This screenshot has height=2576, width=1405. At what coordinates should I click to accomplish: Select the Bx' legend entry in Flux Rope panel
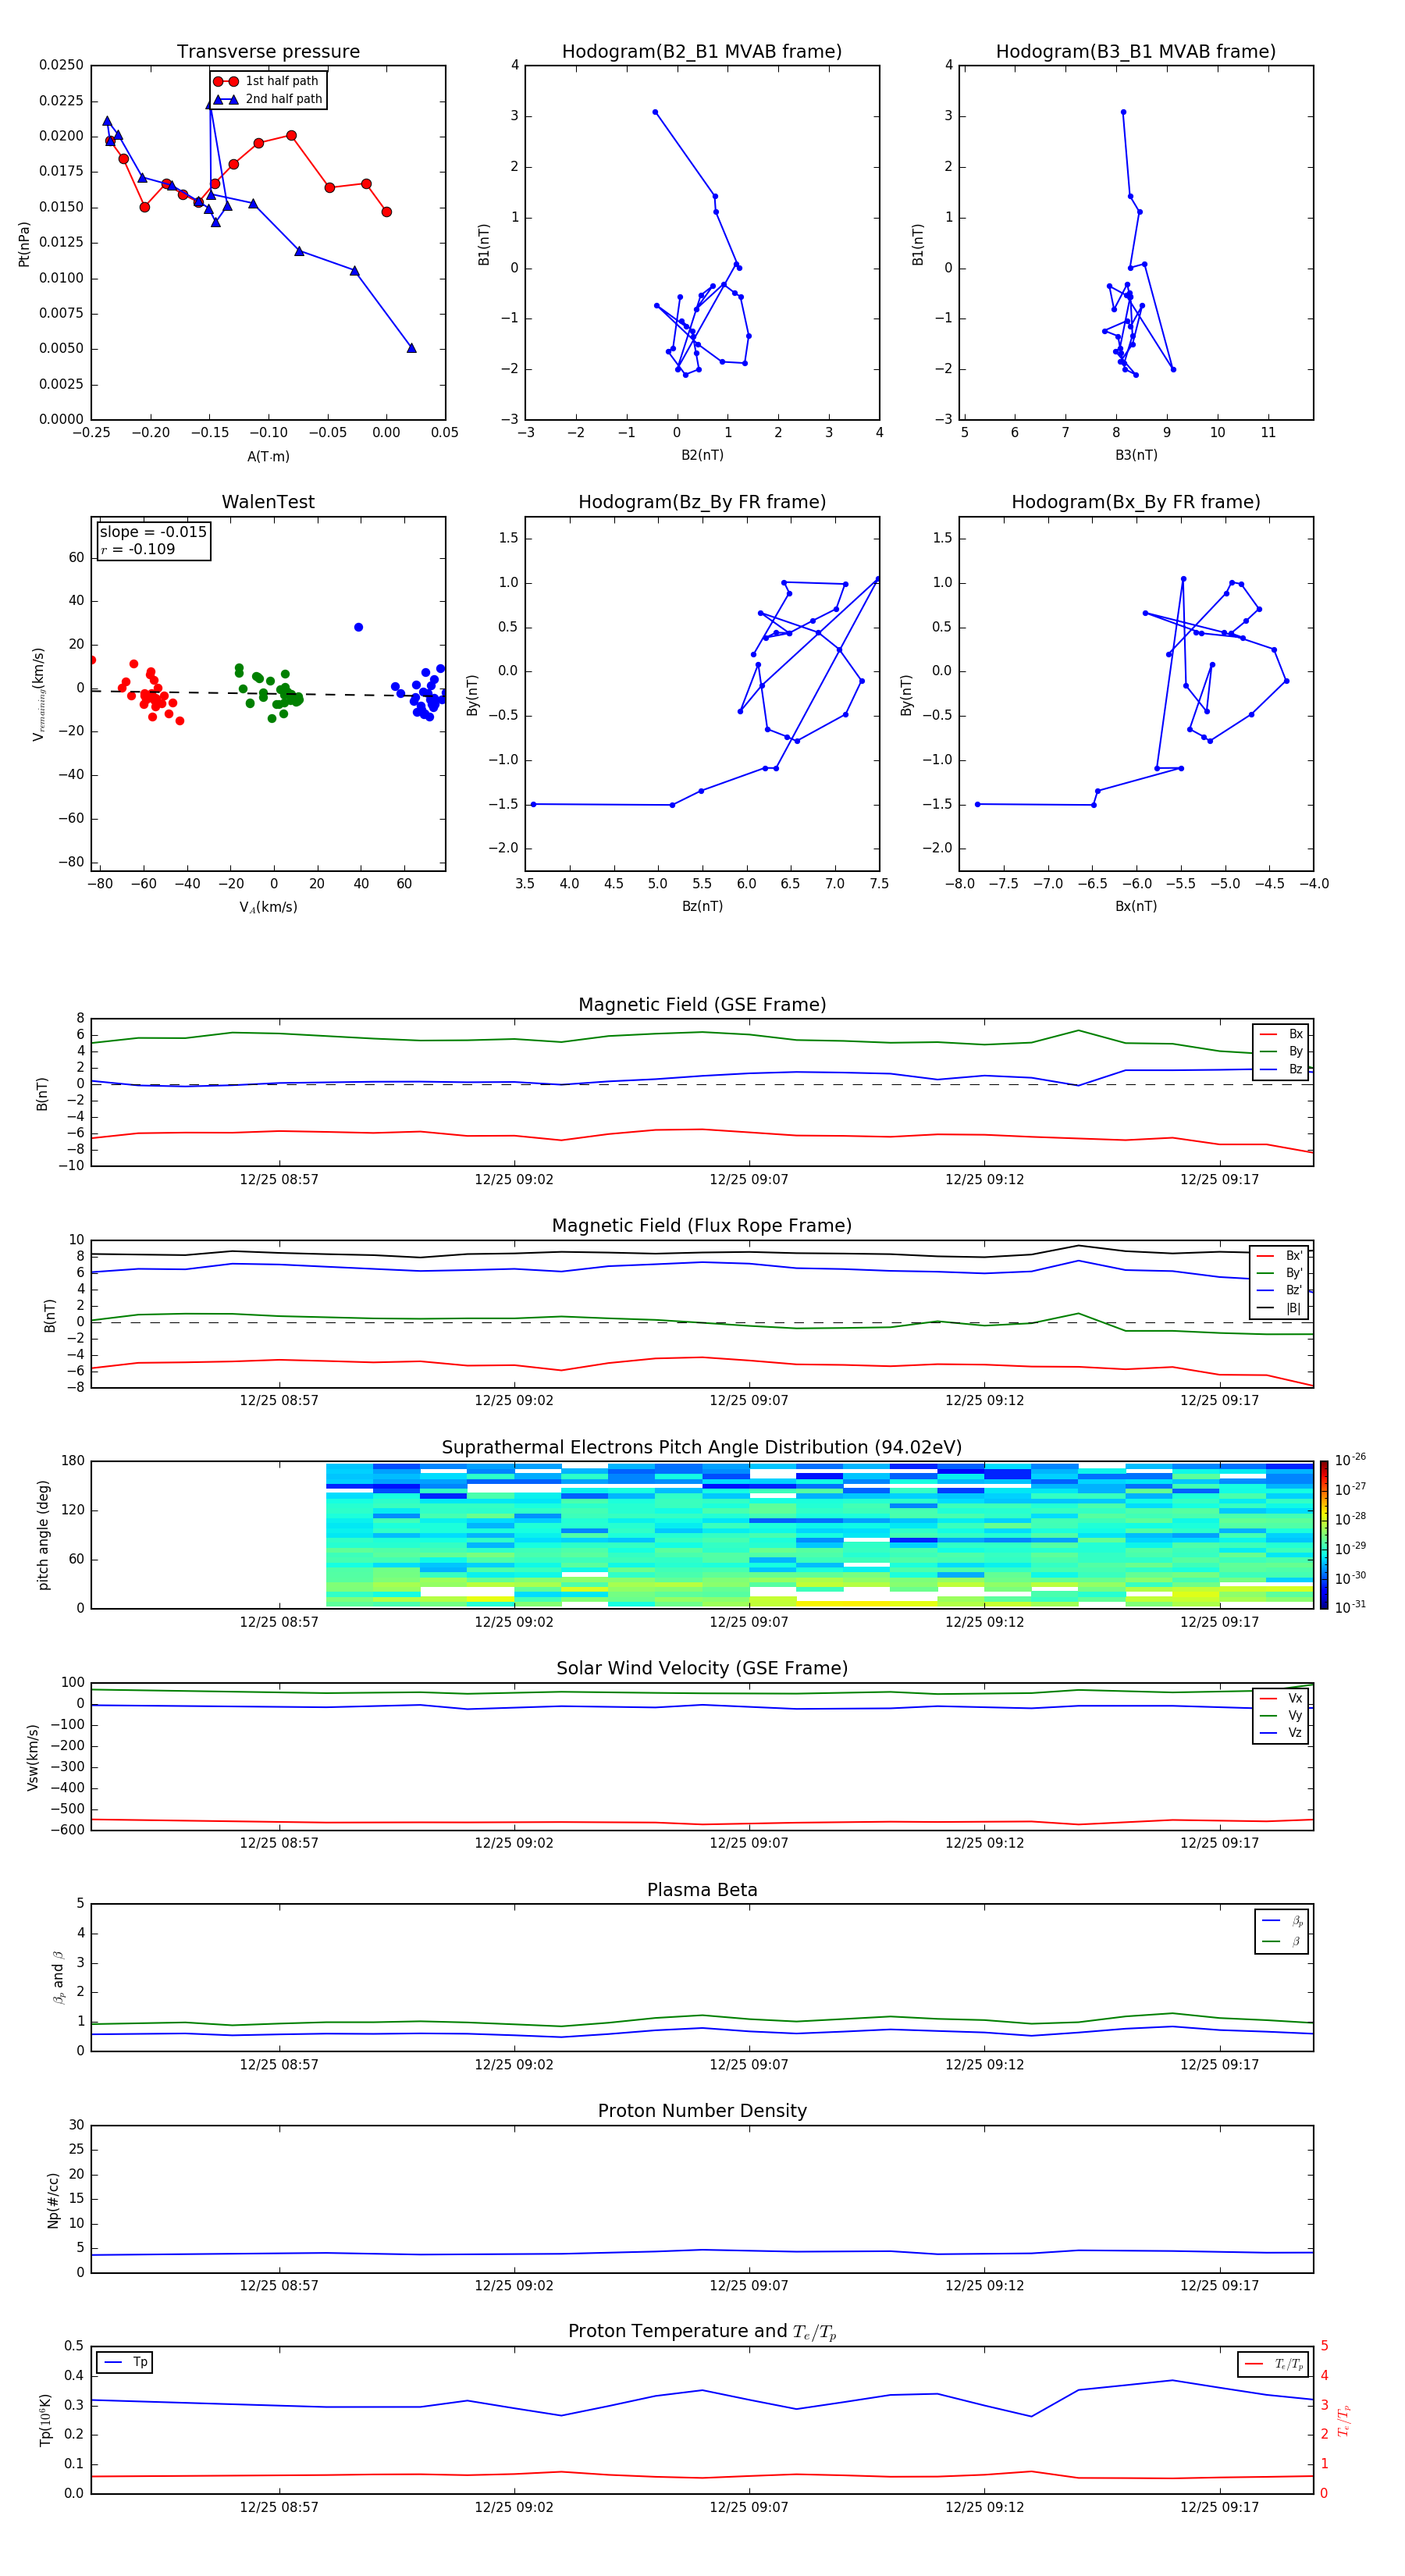click(x=1280, y=1256)
